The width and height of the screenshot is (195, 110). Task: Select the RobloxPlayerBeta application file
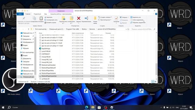(76, 71)
